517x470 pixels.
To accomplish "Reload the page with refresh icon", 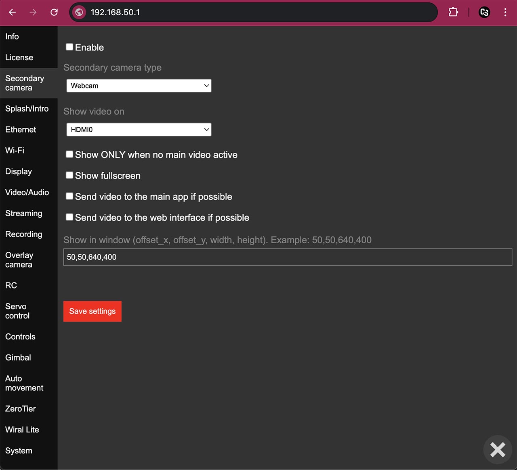I will 54,13.
